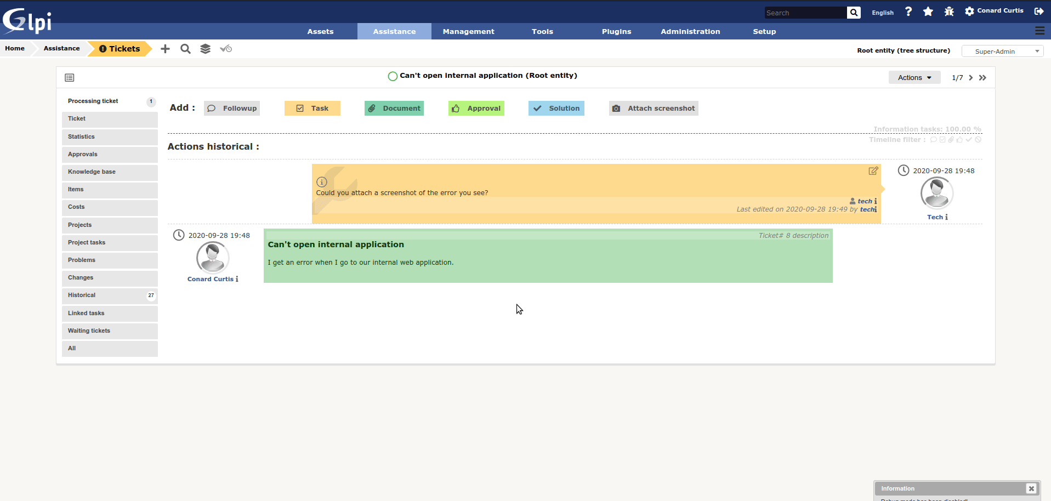
Task: Click the ticket list icon left of title
Action: click(x=70, y=78)
